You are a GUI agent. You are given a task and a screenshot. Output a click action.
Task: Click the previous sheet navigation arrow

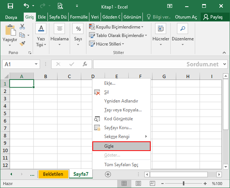[11, 174]
